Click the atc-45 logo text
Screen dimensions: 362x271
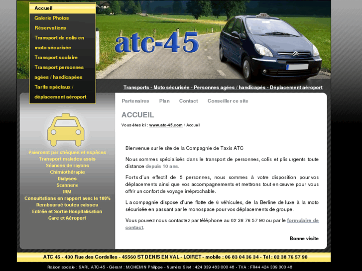[157, 43]
